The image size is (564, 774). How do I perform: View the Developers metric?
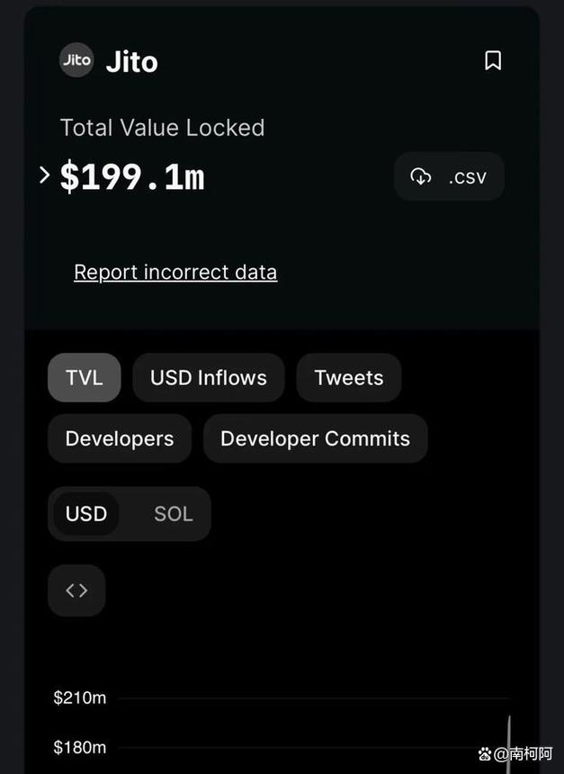(120, 438)
